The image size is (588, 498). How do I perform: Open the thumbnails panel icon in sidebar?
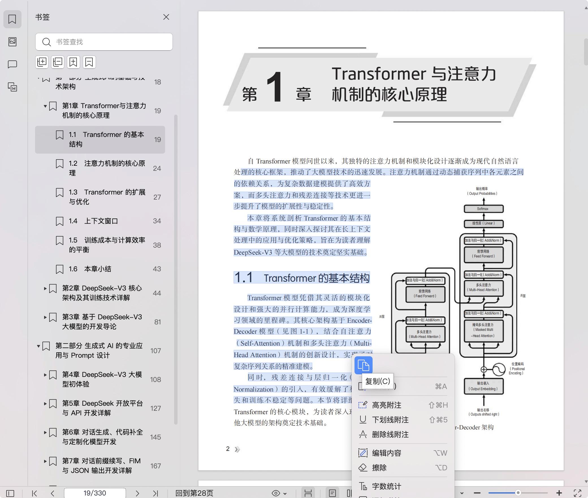point(12,42)
